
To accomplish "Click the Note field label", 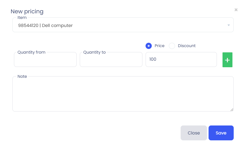I will click(x=22, y=76).
